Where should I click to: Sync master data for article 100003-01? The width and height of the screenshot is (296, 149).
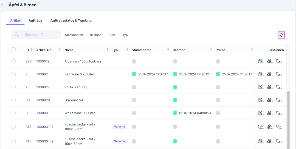[261, 127]
